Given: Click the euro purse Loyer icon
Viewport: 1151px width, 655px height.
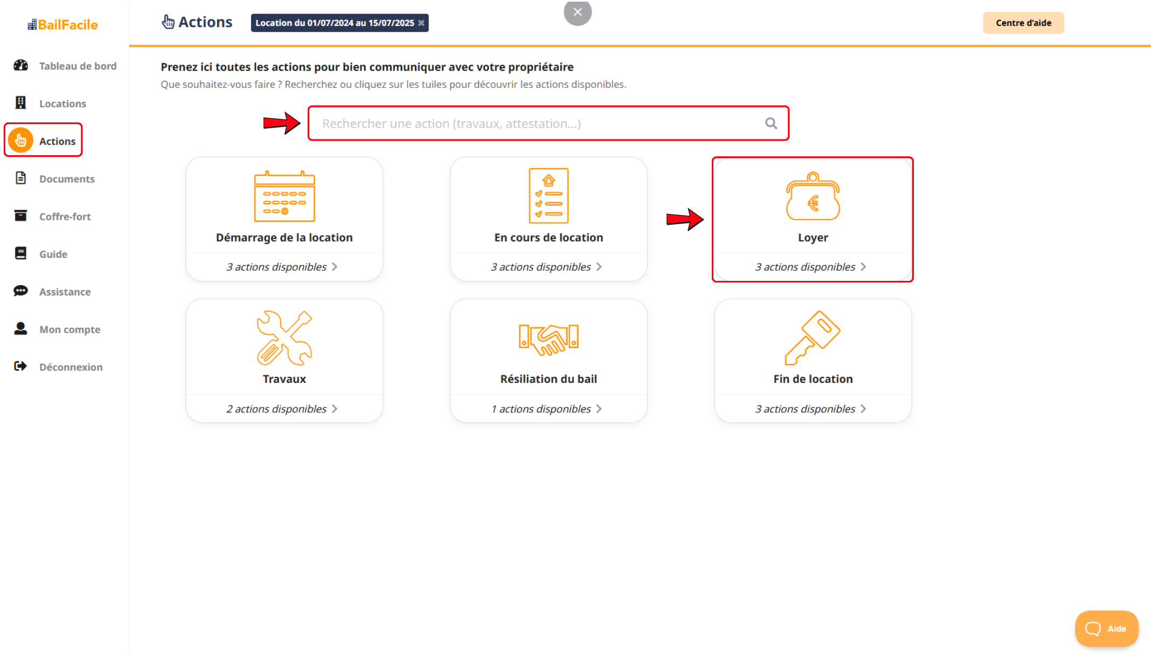Looking at the screenshot, I should (813, 197).
